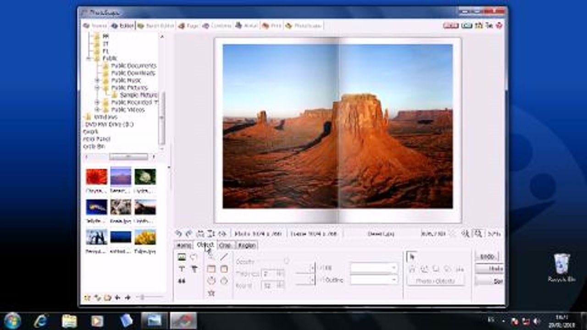Select the scribble freehand tool
587x330 pixels.
(211, 257)
